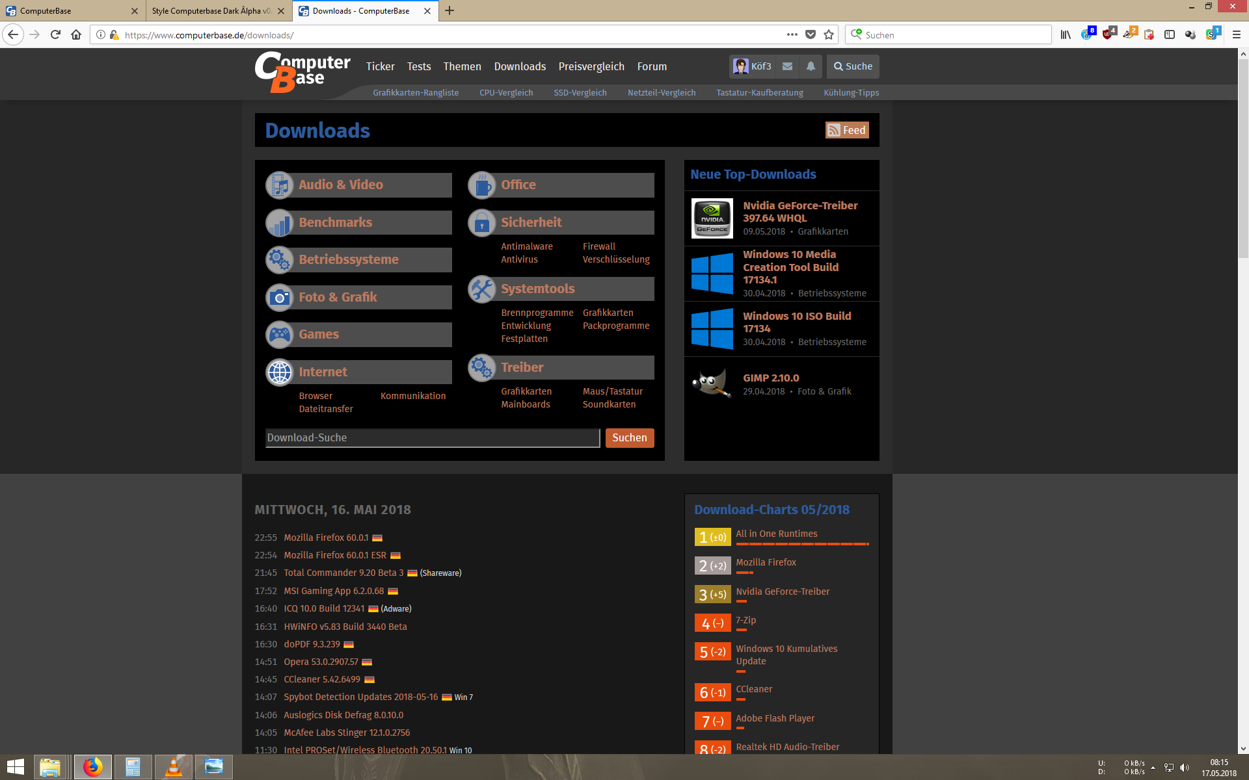This screenshot has height=780, width=1249.
Task: Click the GIMP 2.10.0 thumbnail
Action: coord(712,384)
